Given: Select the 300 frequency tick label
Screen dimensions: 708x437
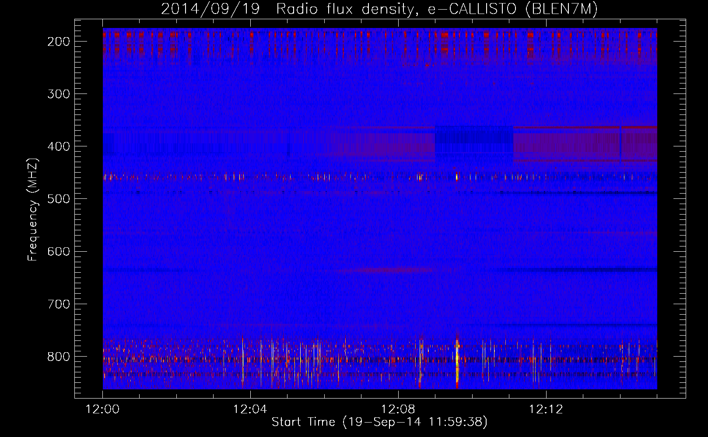Looking at the screenshot, I should [58, 94].
